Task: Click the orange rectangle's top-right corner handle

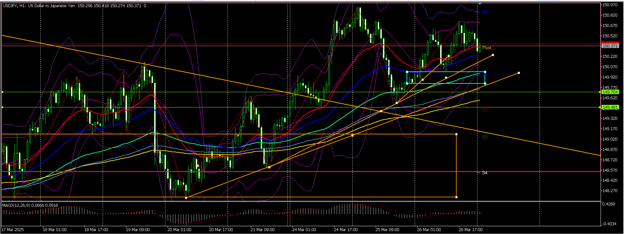Action: (457, 134)
